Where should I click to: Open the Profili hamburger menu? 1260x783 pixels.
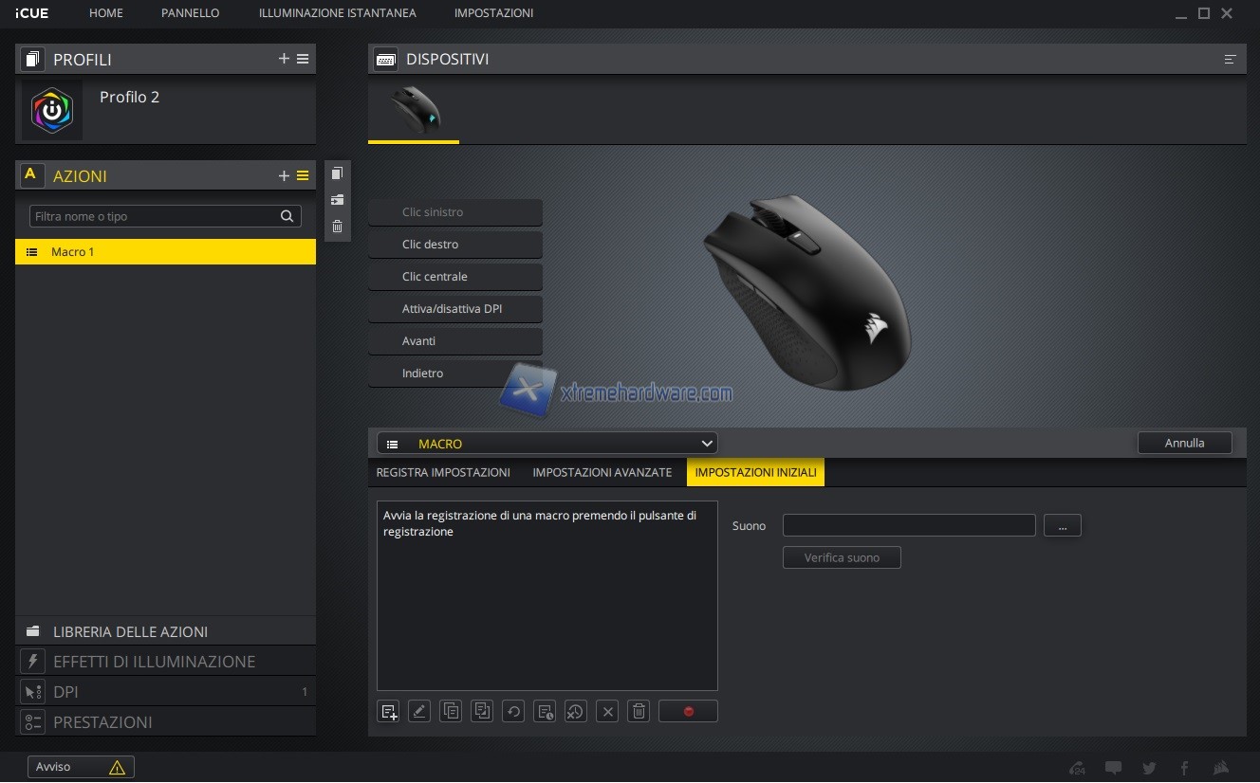[303, 59]
